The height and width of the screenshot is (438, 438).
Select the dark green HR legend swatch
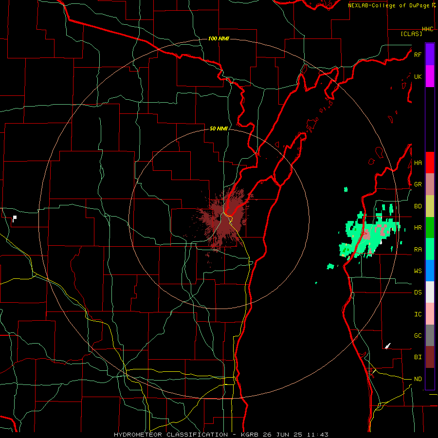(x=430, y=228)
